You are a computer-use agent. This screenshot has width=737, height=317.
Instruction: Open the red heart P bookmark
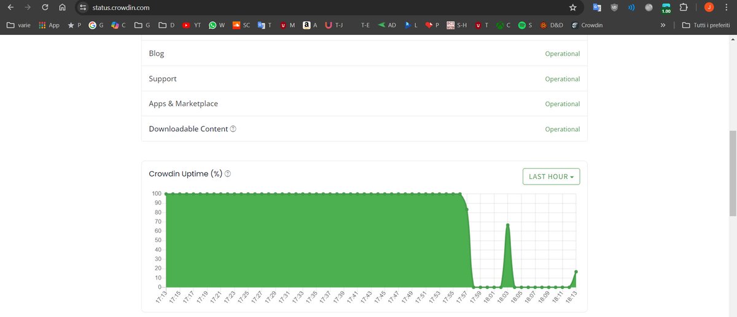point(432,25)
